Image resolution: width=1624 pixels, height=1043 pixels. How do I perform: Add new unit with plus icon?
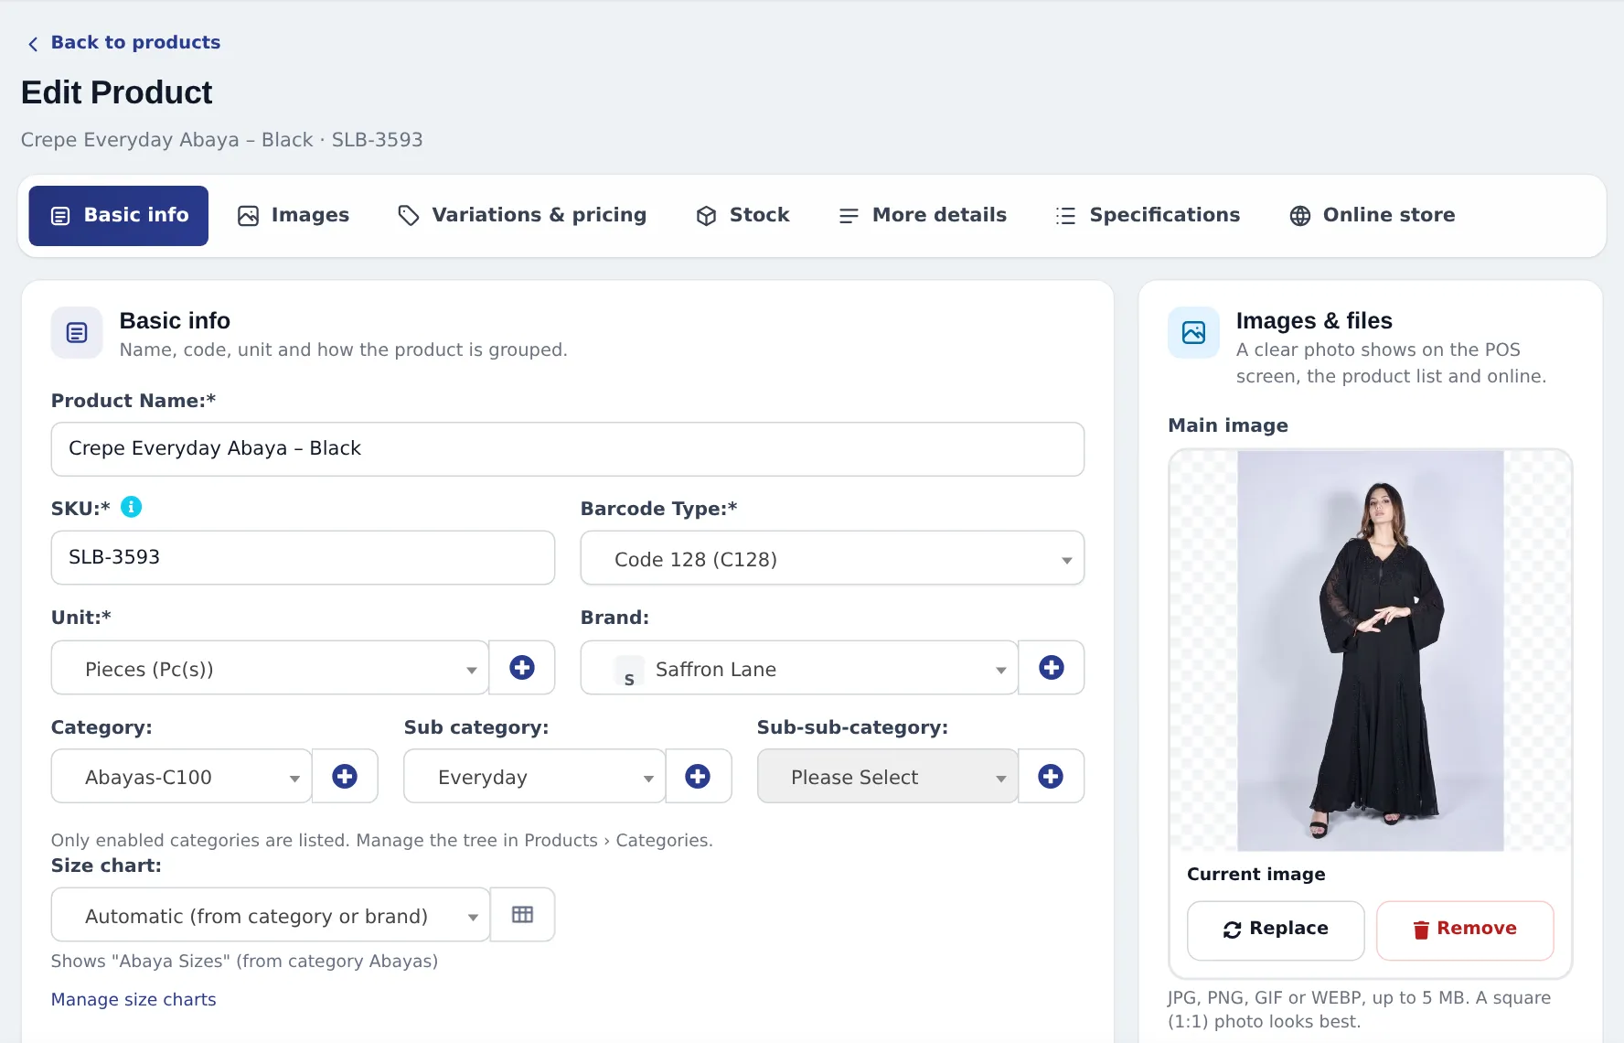coord(522,668)
